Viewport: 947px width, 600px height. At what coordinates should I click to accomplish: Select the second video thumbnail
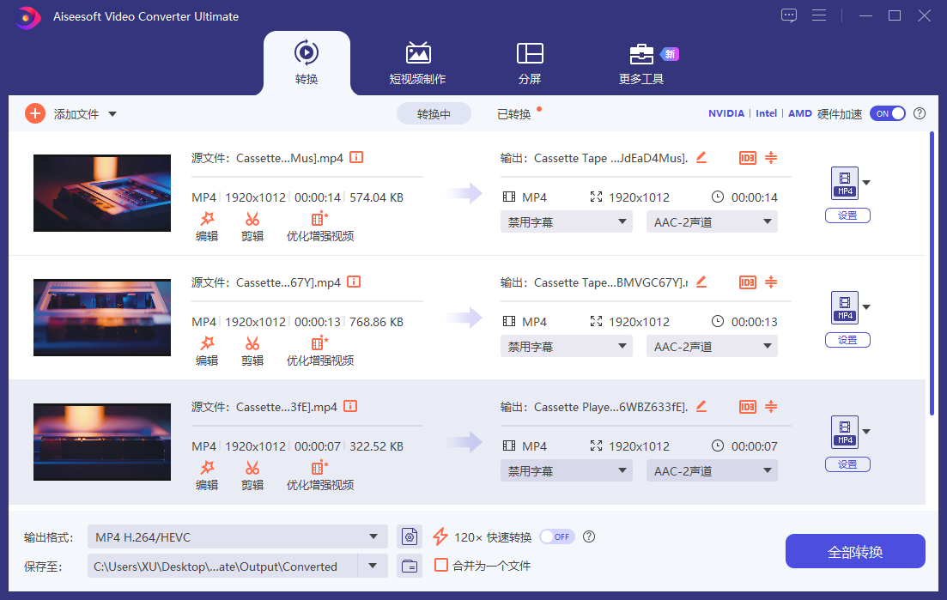point(102,318)
